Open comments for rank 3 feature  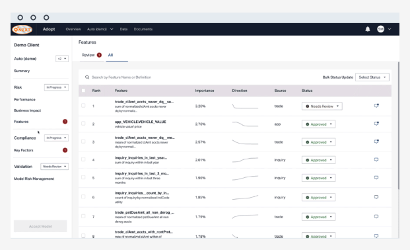(x=376, y=142)
